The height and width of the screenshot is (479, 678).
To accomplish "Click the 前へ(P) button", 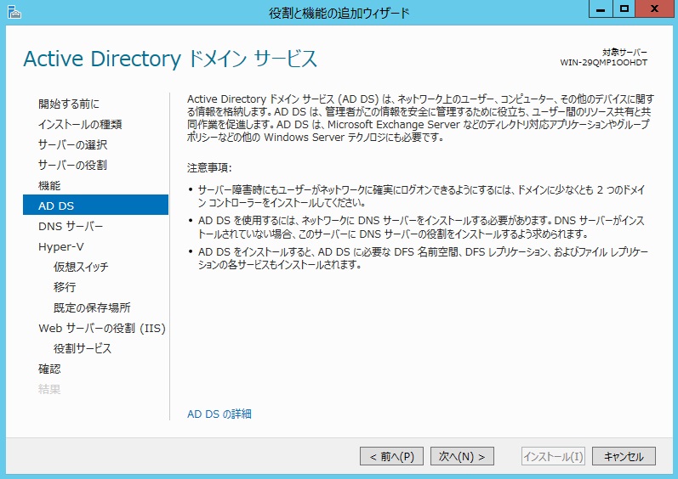I will click(x=391, y=456).
